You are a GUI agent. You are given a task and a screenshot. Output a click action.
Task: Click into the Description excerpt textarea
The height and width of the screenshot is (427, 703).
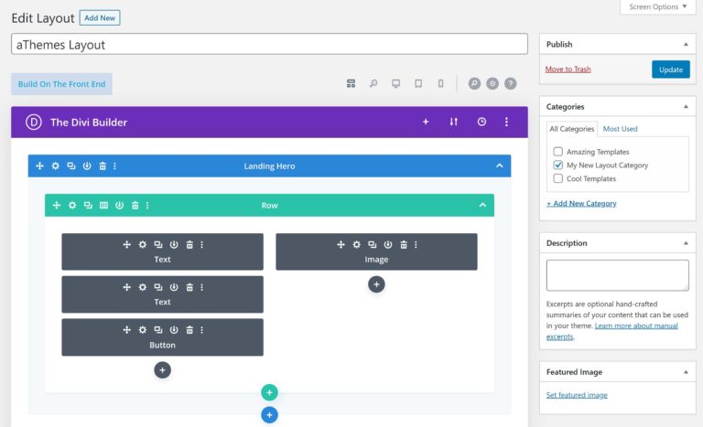pyautogui.click(x=617, y=275)
